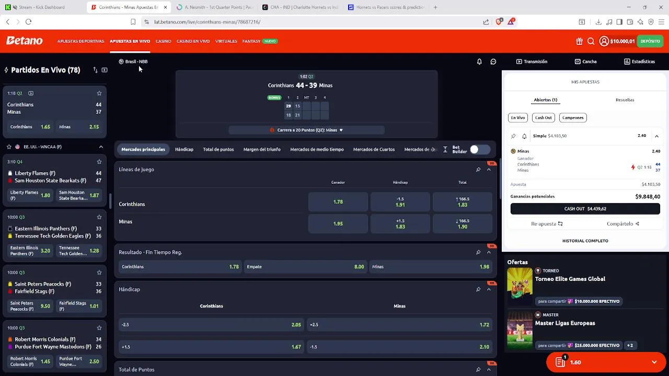The width and height of the screenshot is (669, 376).
Task: Collapse the Hándicap market section
Action: (489, 289)
